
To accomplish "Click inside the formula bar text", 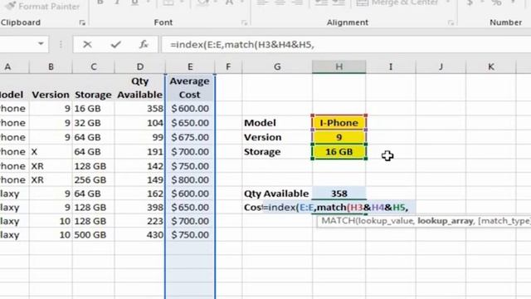I will coord(242,44).
